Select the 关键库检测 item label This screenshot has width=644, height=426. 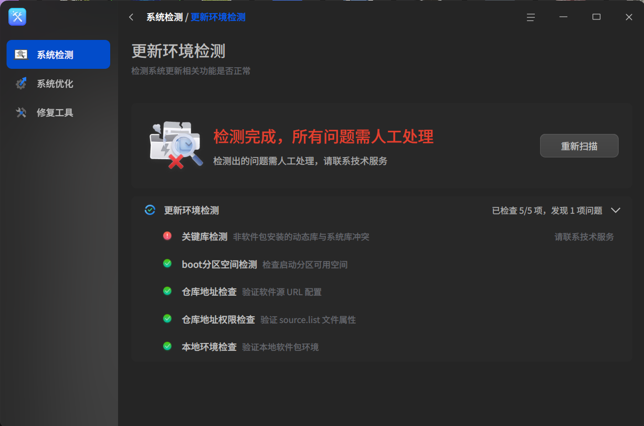205,237
